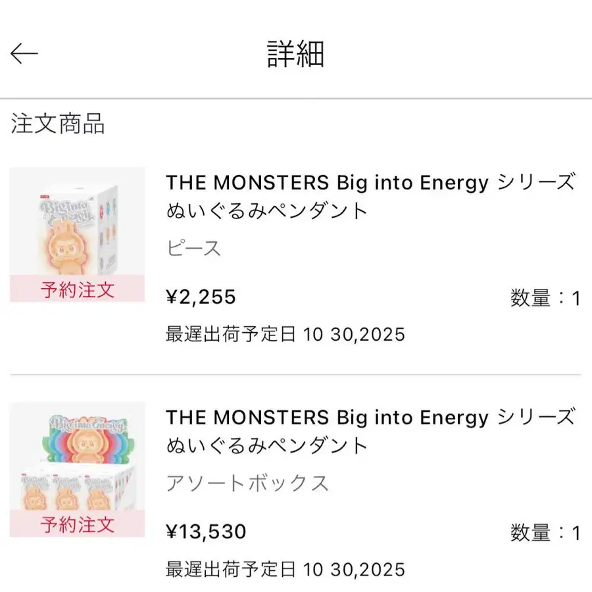Image resolution: width=592 pixels, height=592 pixels.
Task: Tap the back arrow icon
Action: 25,54
